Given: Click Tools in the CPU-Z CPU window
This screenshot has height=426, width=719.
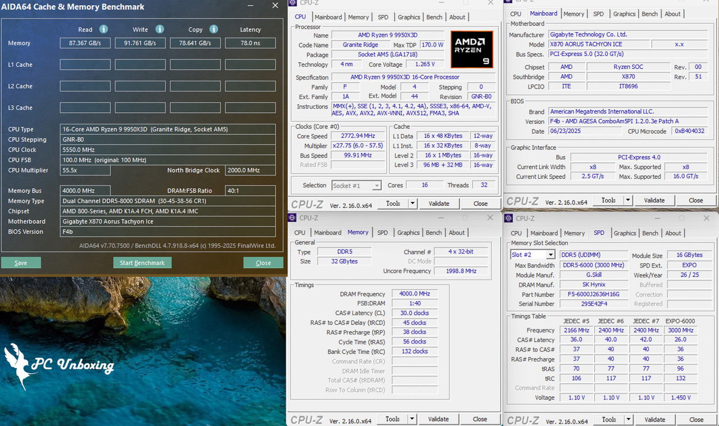Looking at the screenshot, I should click(393, 203).
